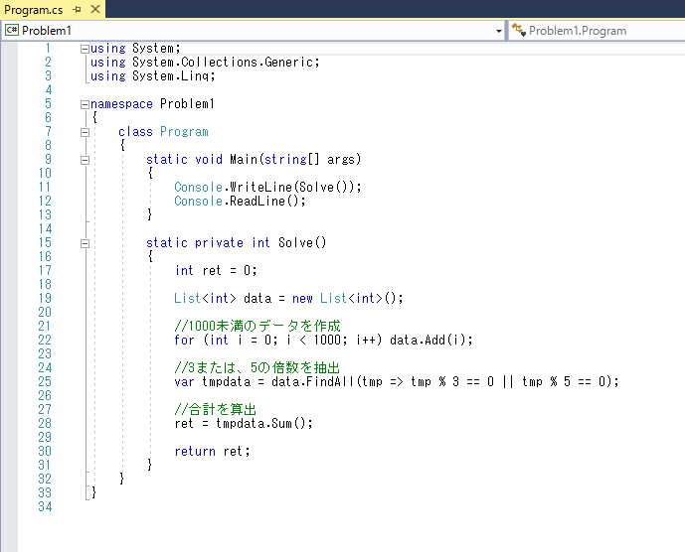685x552 pixels.
Task: Click the comment '//3または、5の倍数を抽出'
Action: 257,368
